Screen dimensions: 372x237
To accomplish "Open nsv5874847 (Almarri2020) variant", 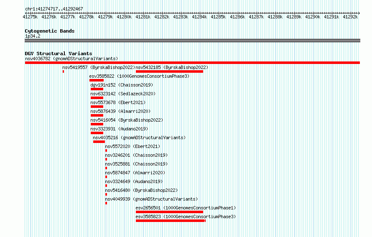I will [x=135, y=173].
